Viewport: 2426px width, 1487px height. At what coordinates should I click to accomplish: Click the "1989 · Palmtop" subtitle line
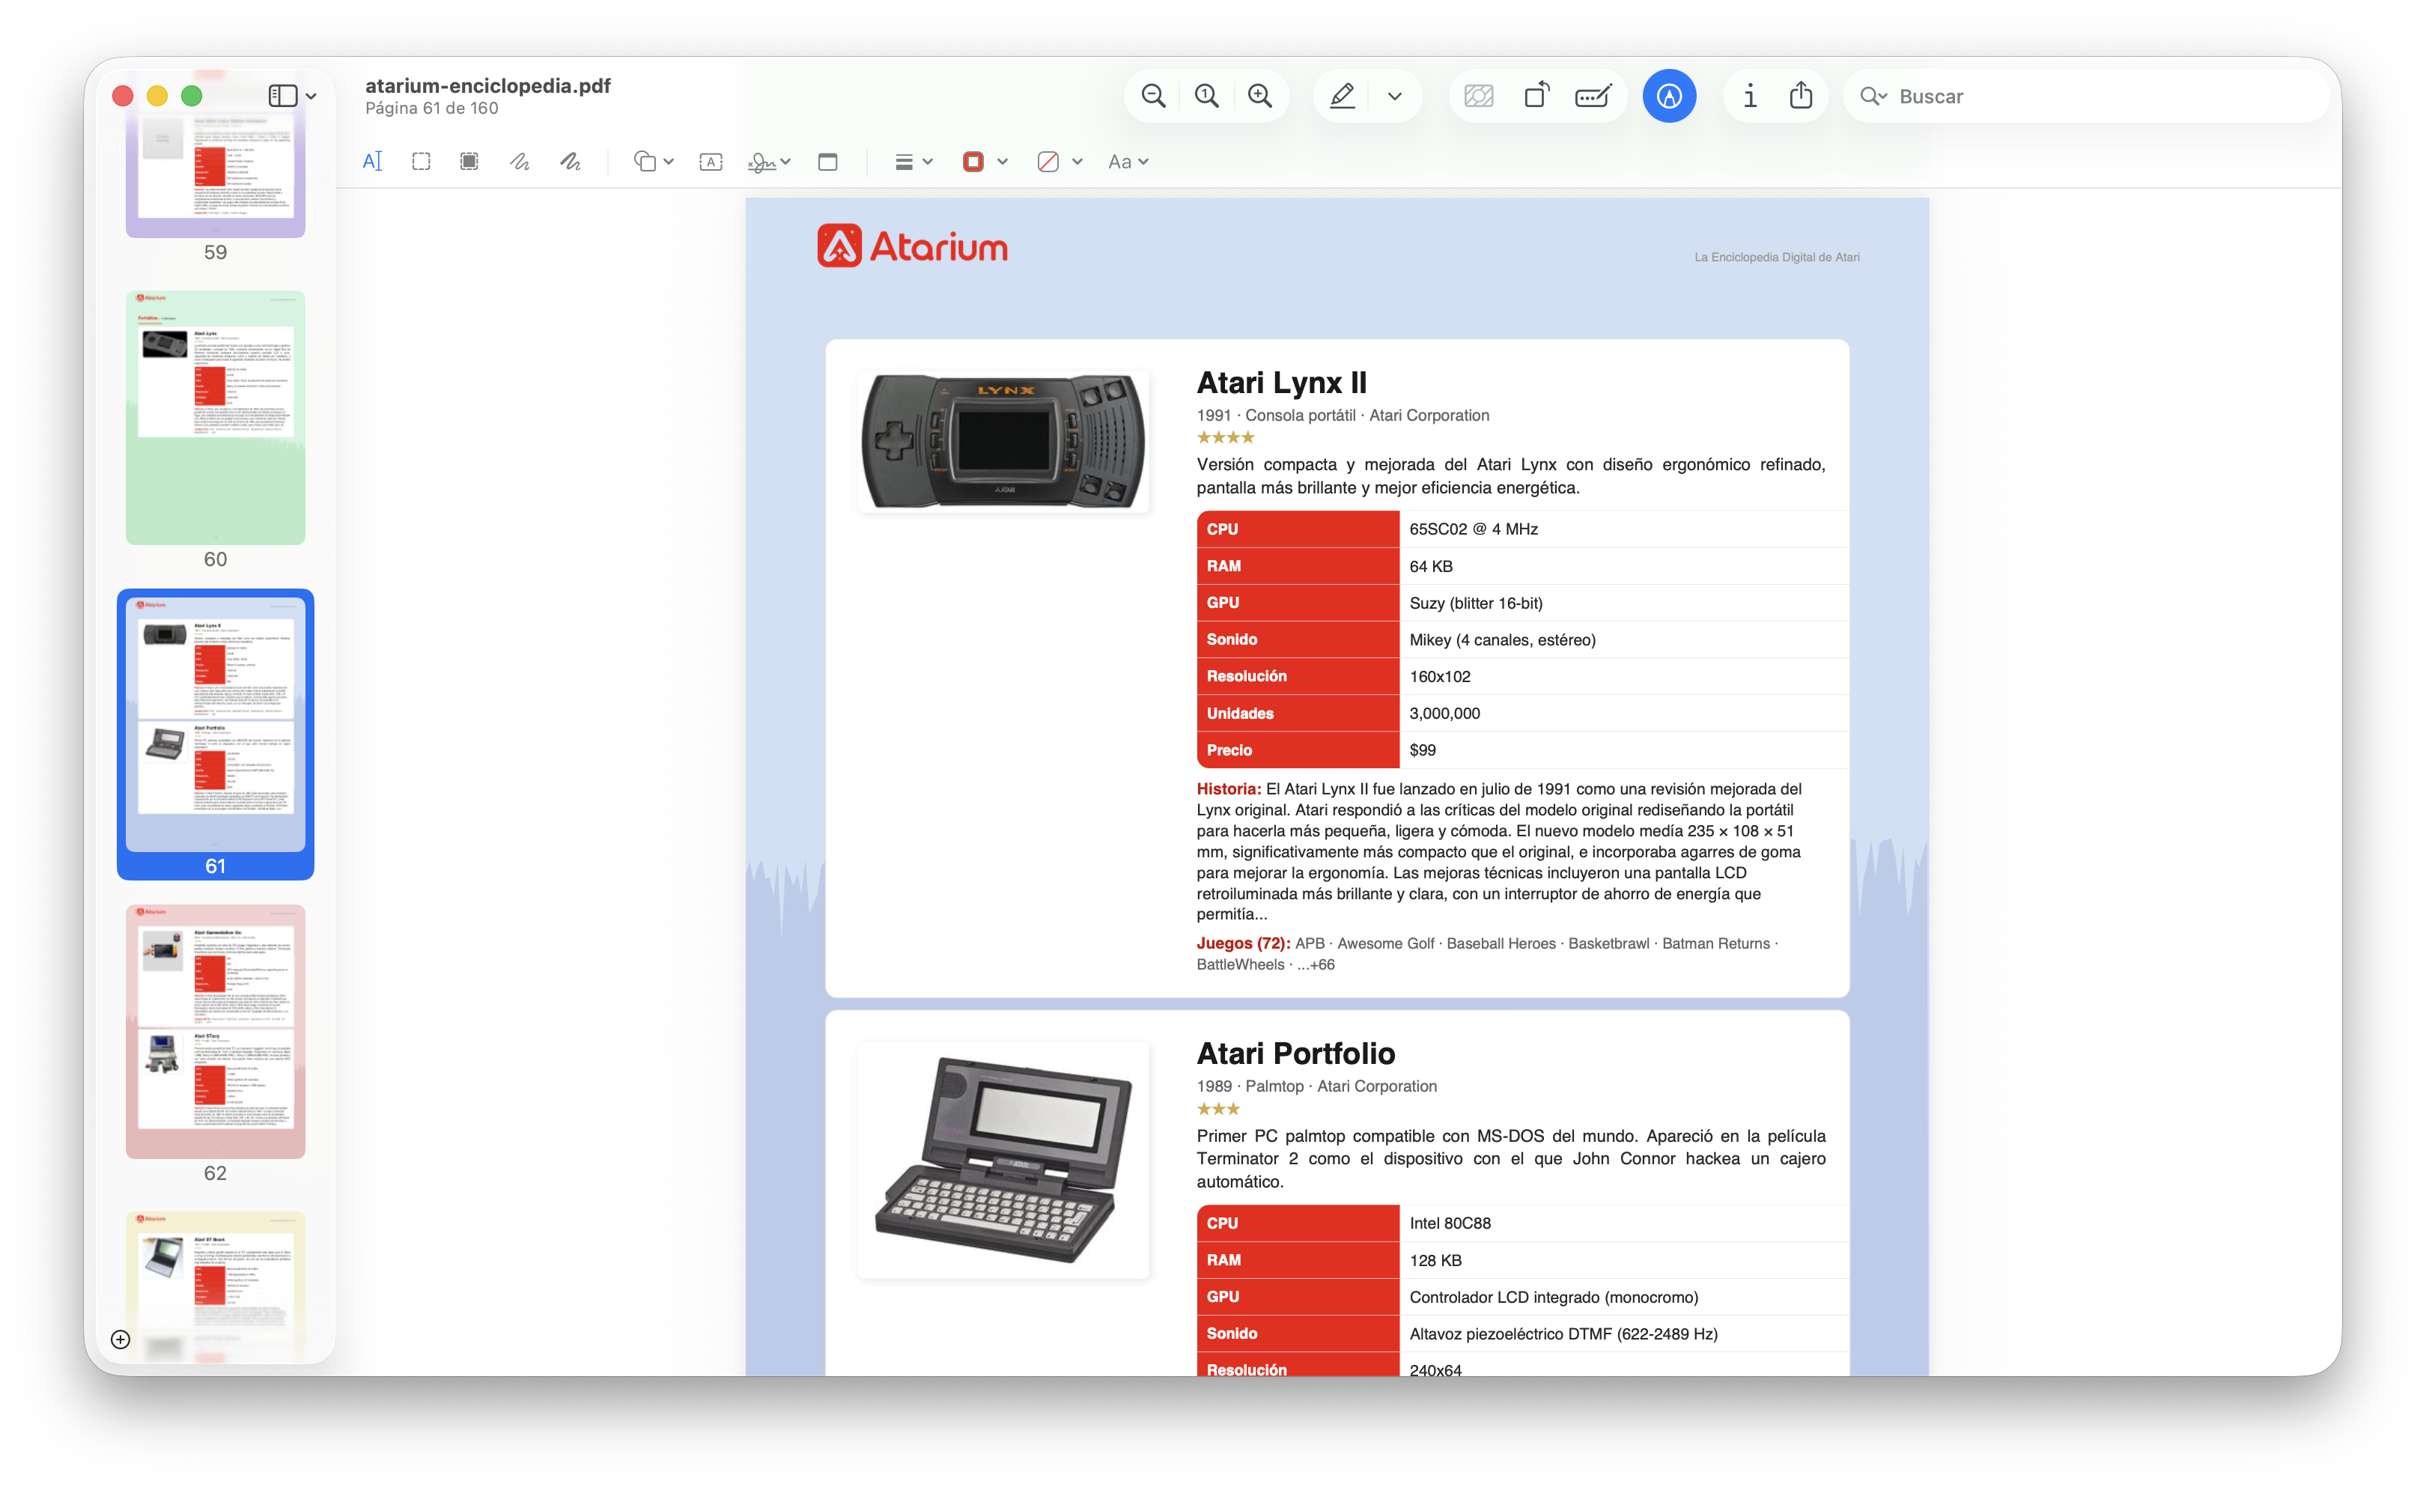coord(1316,1086)
